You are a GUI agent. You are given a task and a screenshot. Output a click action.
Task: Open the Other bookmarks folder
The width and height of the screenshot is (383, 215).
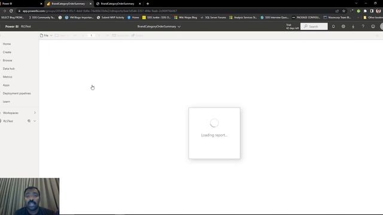(x=373, y=17)
